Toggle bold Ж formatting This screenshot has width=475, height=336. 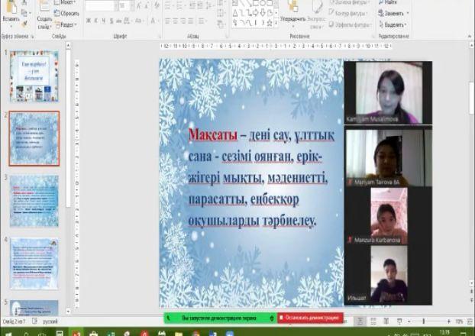88,21
